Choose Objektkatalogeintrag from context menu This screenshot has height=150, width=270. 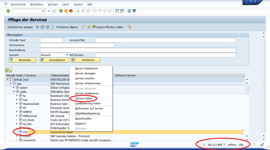click(x=88, y=113)
